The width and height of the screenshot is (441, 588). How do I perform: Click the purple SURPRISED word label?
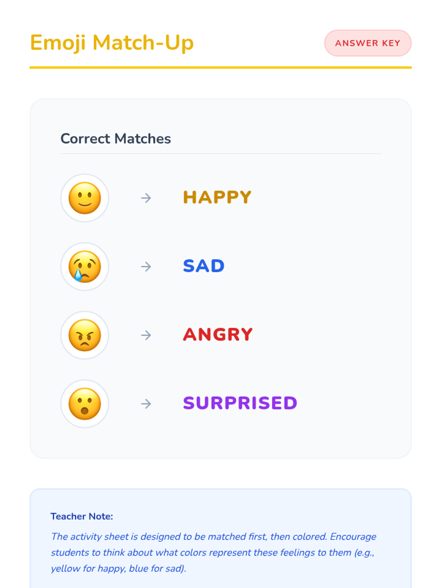(240, 403)
